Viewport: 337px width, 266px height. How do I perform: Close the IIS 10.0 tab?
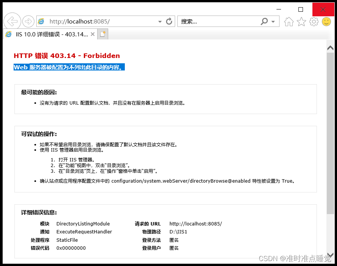pos(93,34)
